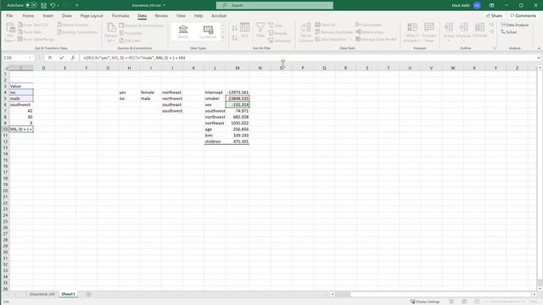Click From Text/CSV import button
The height and width of the screenshot is (305, 543).
click(33, 25)
